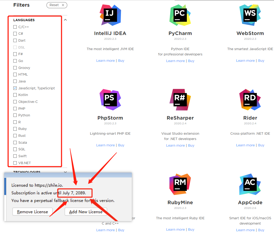Click the IntelliJ IDEA product title
Screen dimensions: 274x232
coord(110,33)
